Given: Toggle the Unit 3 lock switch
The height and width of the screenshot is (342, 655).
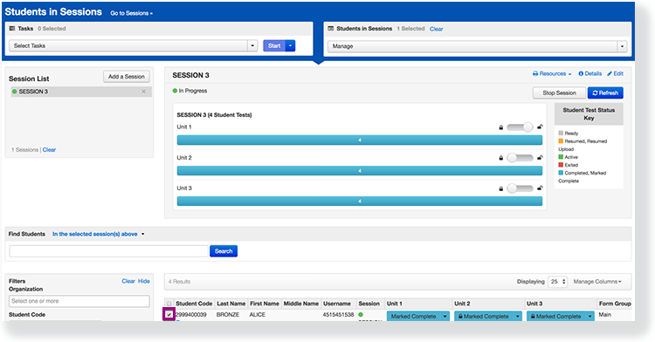Looking at the screenshot, I should pos(521,188).
